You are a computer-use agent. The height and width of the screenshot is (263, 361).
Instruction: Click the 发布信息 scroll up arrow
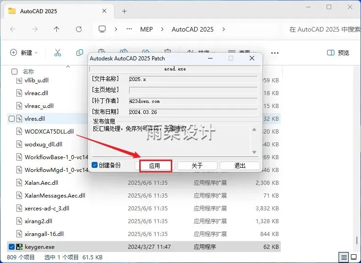(254, 129)
